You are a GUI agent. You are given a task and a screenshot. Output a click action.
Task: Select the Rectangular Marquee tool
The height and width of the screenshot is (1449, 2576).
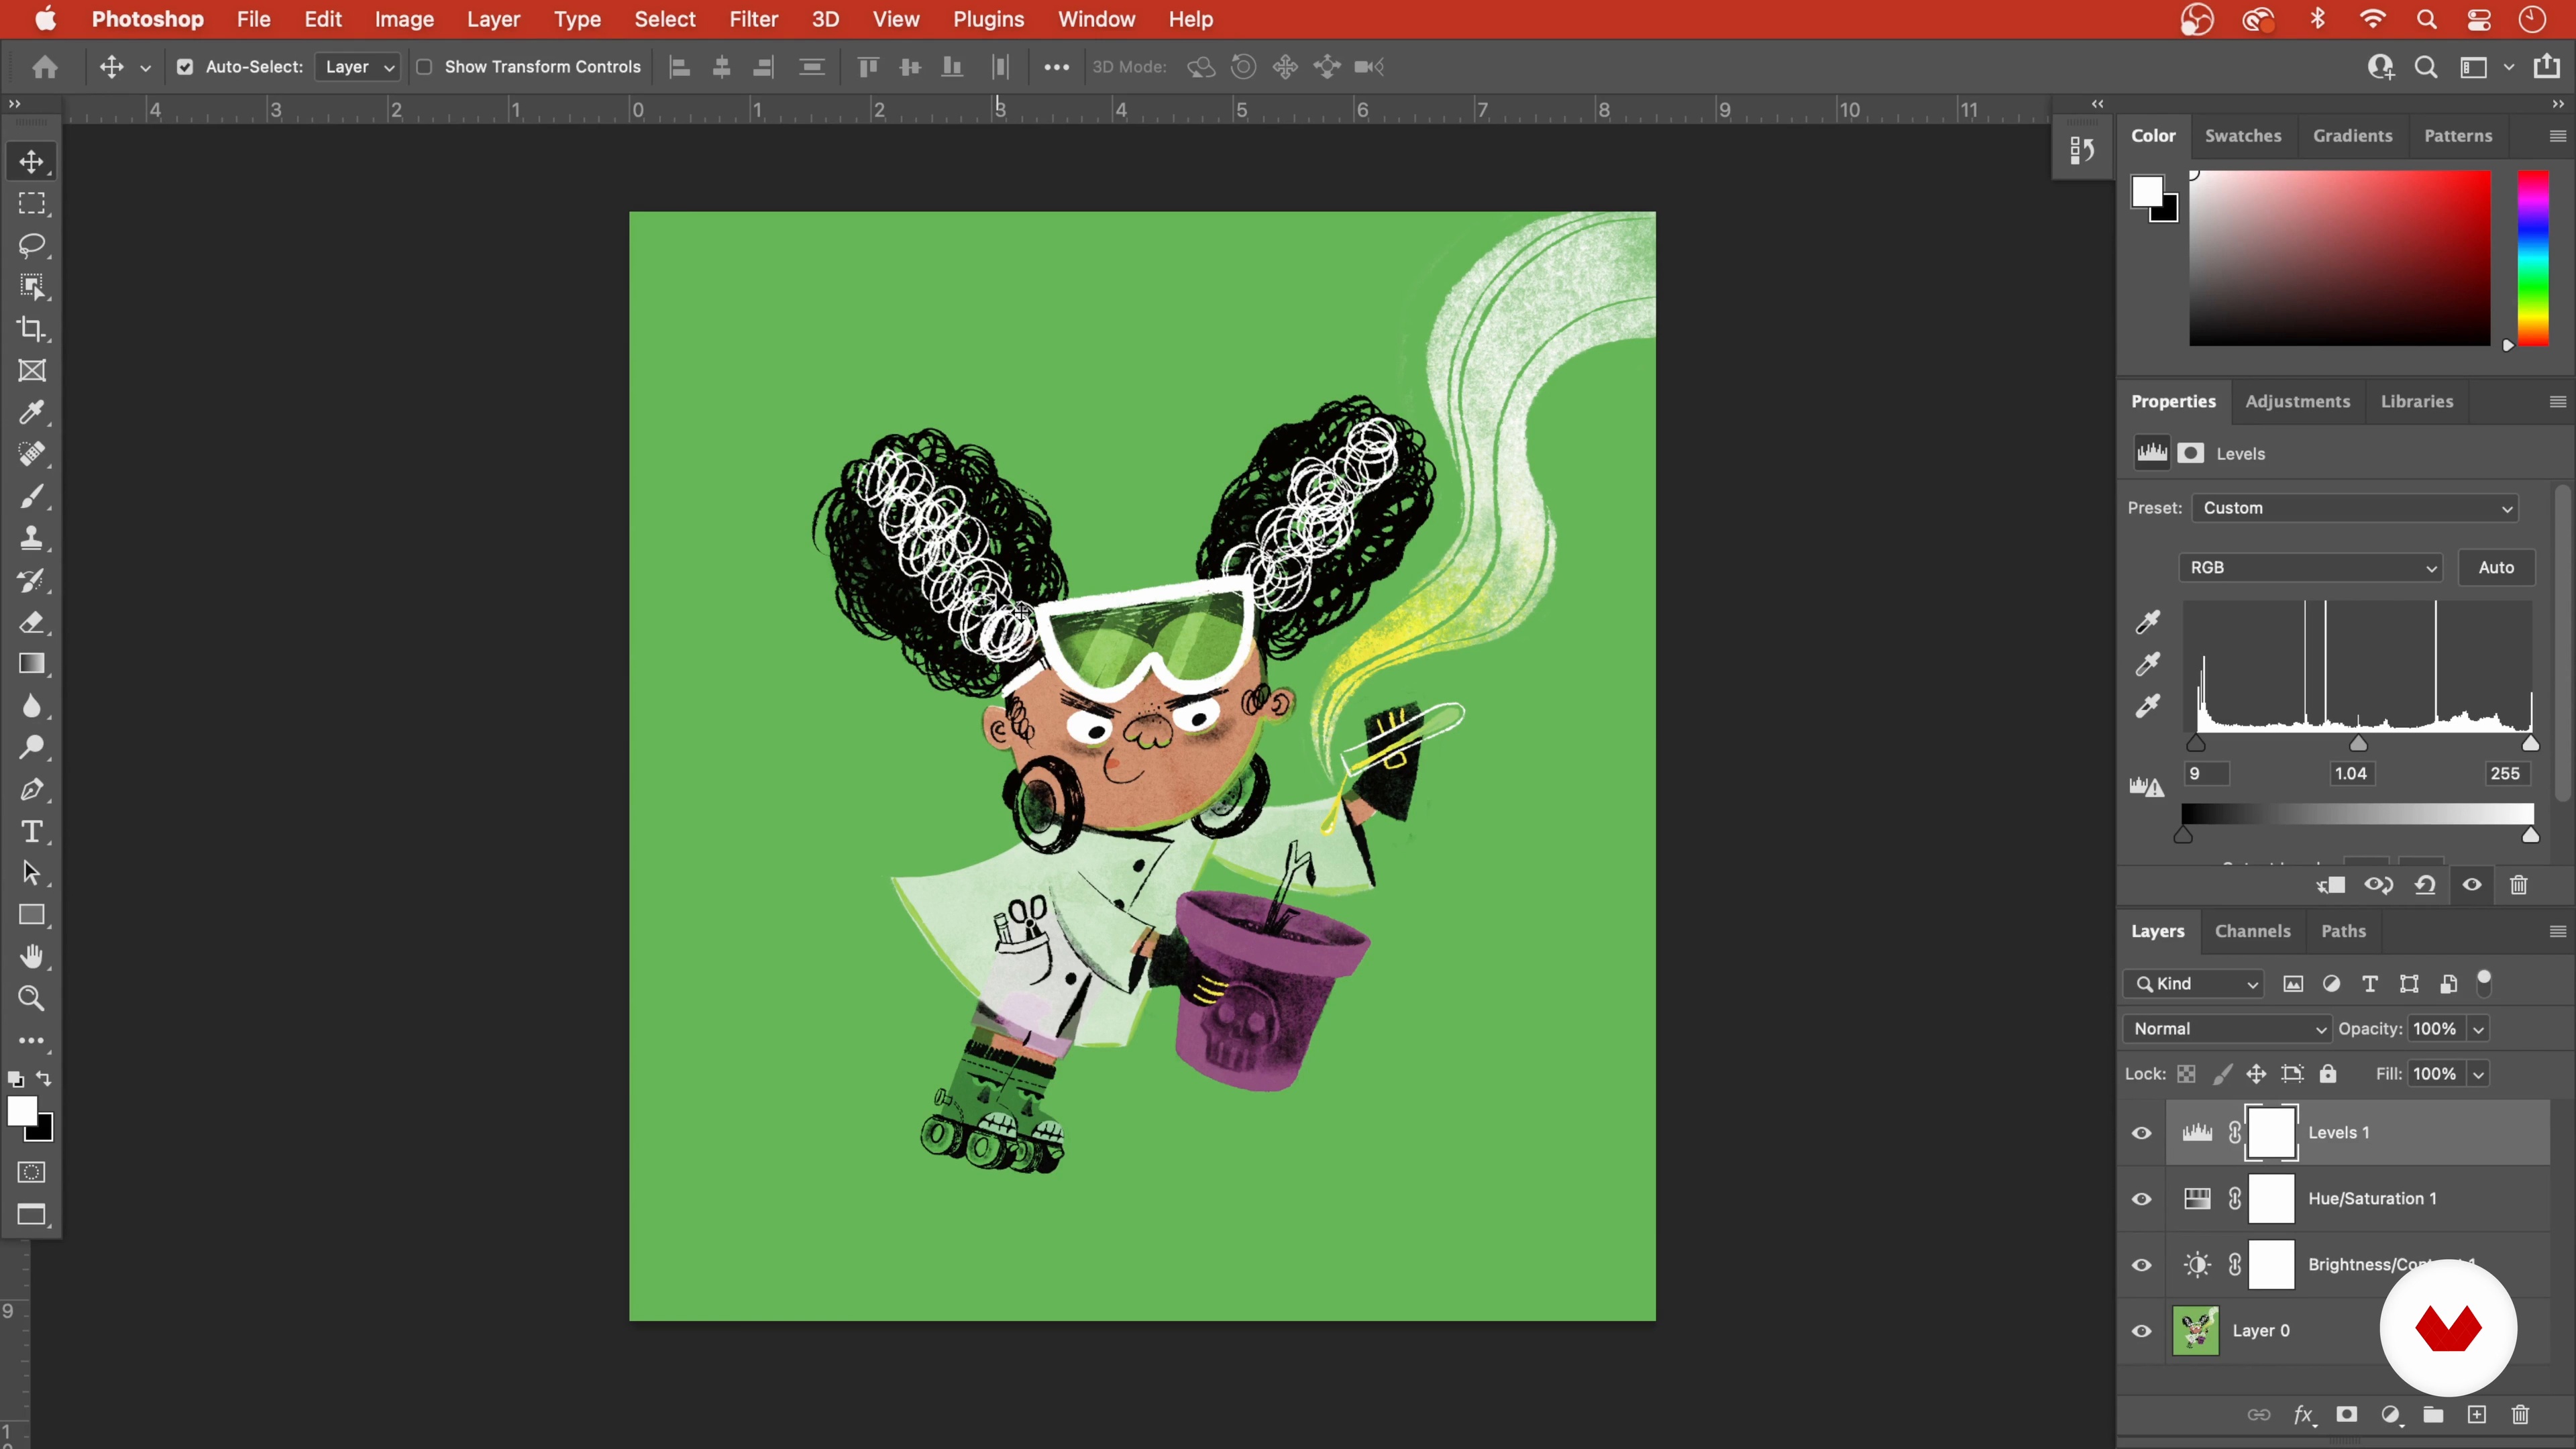click(32, 204)
